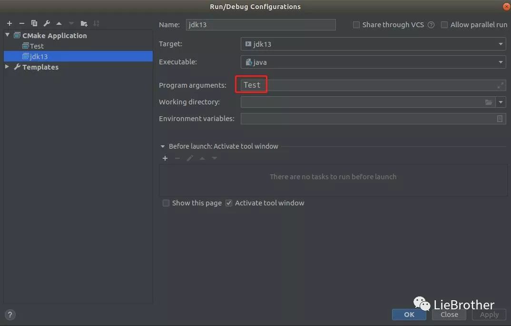
Task: Click the Apply button
Action: point(489,315)
